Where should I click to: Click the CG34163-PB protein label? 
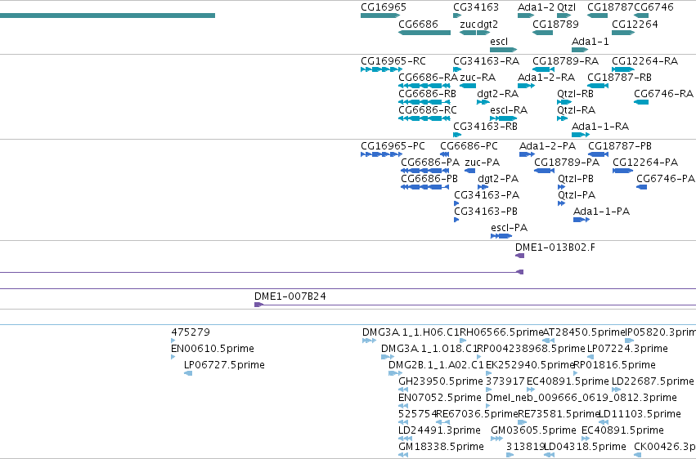(486, 212)
